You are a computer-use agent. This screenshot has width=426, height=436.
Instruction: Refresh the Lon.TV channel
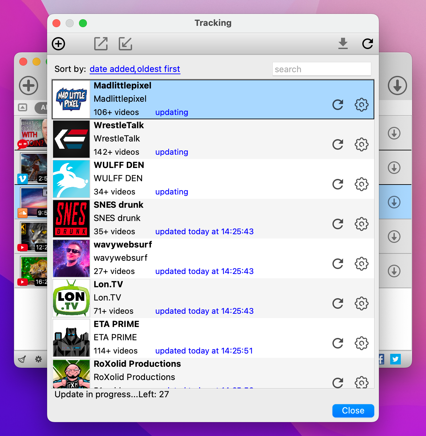coord(338,303)
